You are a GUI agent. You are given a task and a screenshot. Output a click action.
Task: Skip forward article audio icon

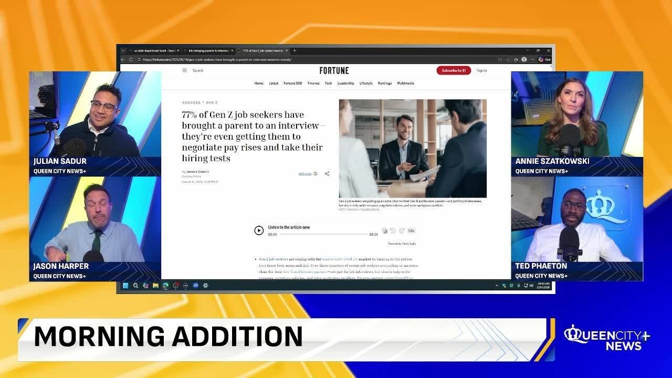click(402, 230)
